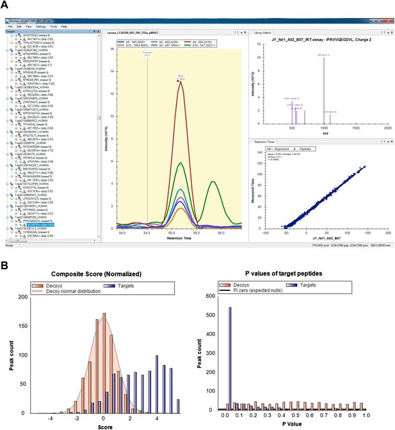
Task: Close the Retention Times panel
Action: coord(392,142)
